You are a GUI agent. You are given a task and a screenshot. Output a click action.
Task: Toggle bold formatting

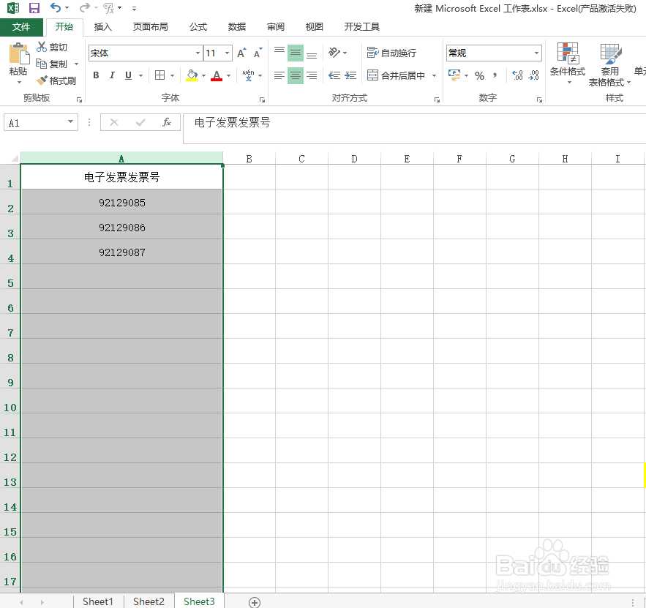(95, 75)
